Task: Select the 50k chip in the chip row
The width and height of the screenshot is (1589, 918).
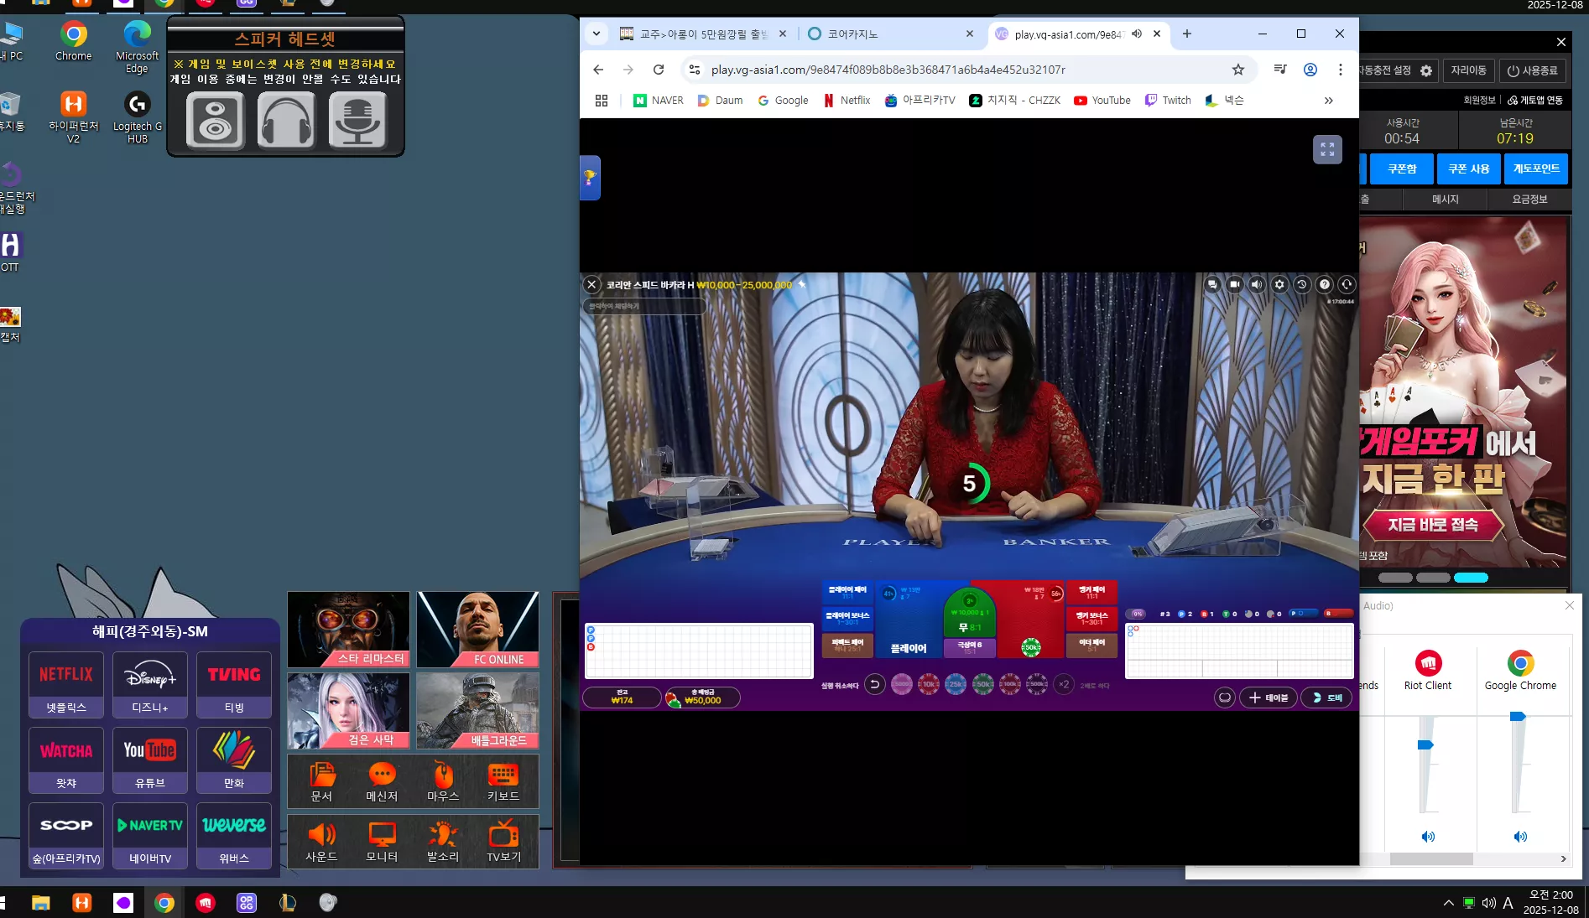Action: pyautogui.click(x=982, y=684)
